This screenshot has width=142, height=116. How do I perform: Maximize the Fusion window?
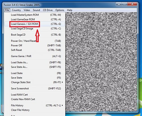(125, 4)
